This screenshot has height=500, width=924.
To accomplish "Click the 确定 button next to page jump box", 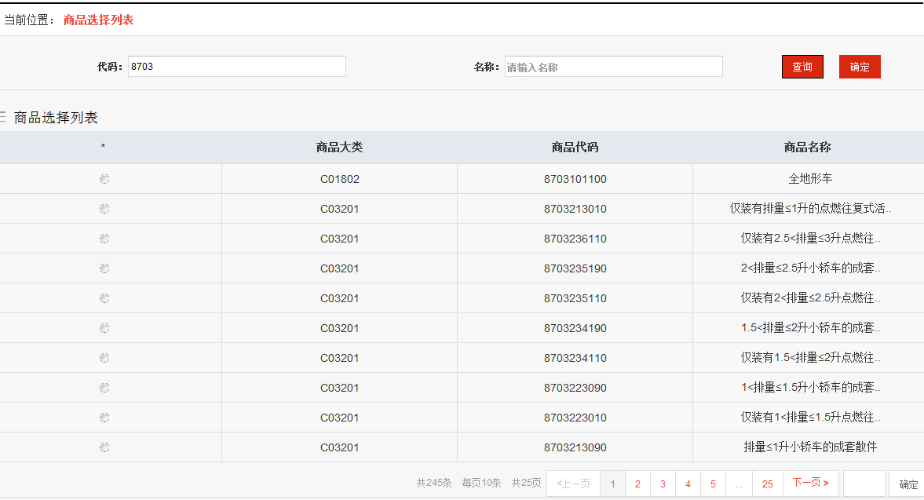I will pyautogui.click(x=908, y=484).
